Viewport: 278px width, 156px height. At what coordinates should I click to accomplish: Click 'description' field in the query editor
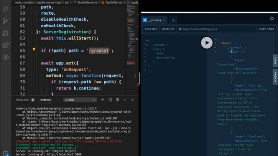[x=165, y=58]
